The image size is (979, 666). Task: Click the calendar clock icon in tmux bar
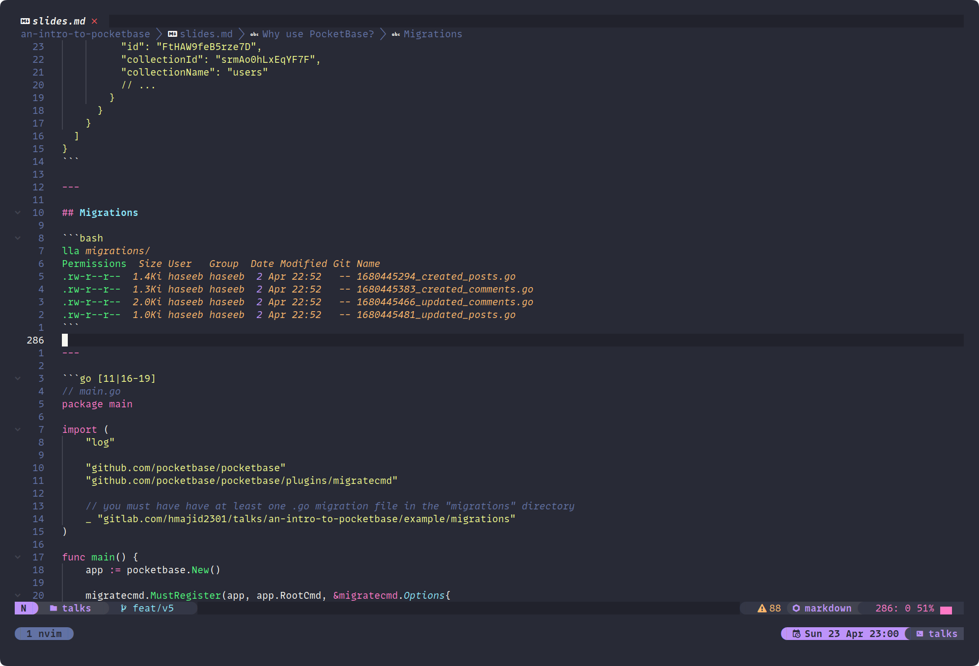tap(796, 634)
